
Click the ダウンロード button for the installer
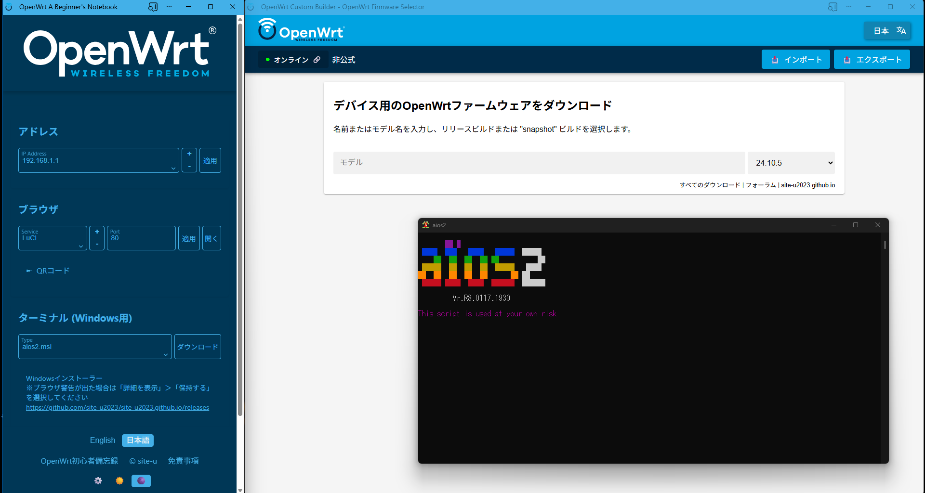click(197, 346)
